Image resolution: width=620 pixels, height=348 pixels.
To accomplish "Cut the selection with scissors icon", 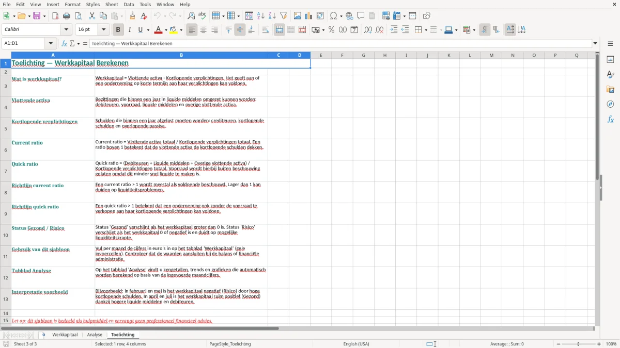I will 92,16.
